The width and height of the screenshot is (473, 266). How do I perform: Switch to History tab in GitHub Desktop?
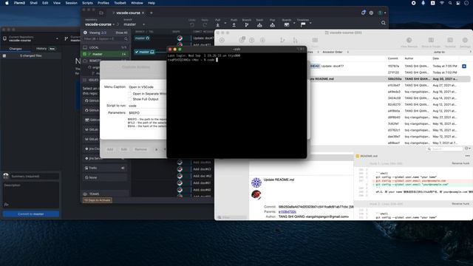46,49
